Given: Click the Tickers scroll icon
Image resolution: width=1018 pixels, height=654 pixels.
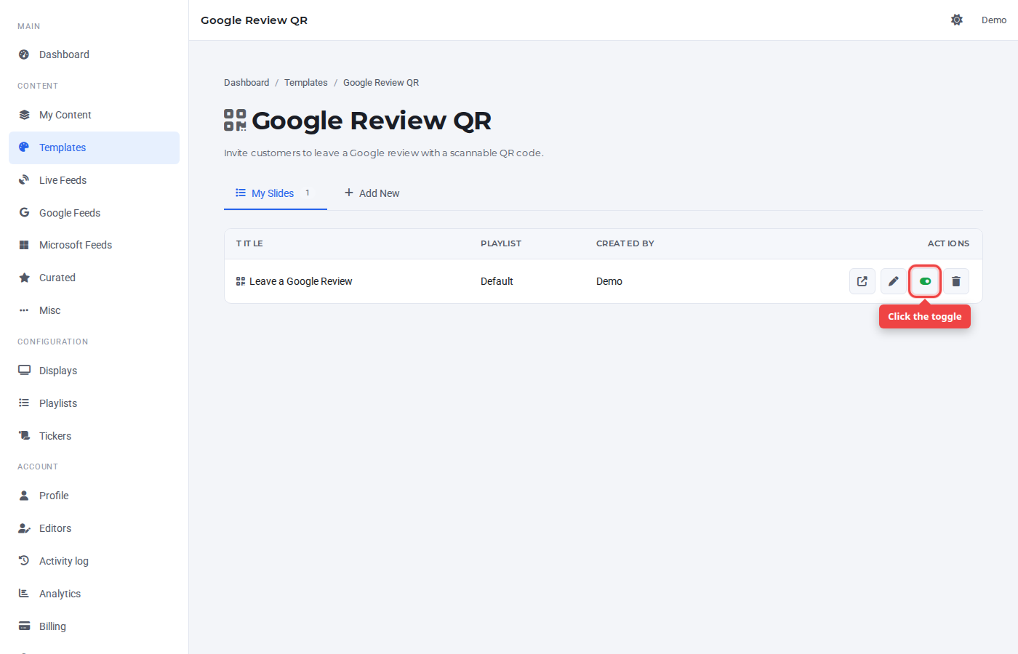Looking at the screenshot, I should [24, 436].
